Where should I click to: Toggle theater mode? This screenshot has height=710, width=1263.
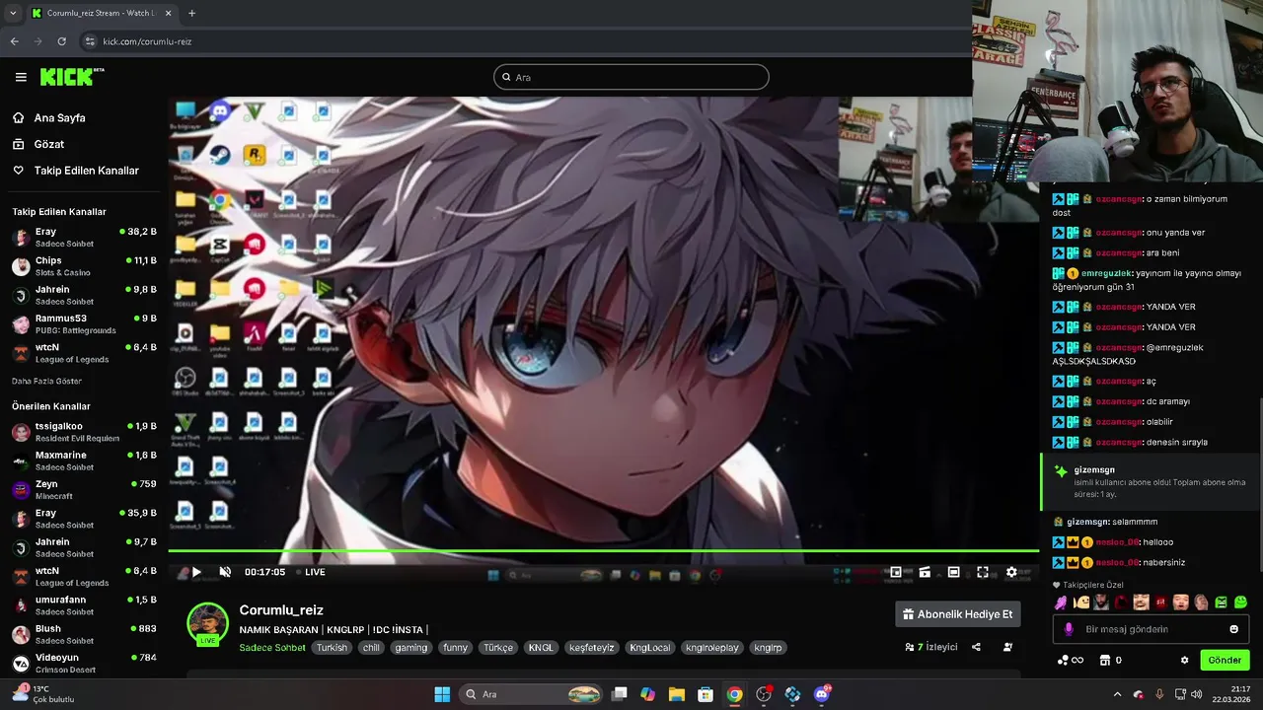pyautogui.click(x=953, y=572)
